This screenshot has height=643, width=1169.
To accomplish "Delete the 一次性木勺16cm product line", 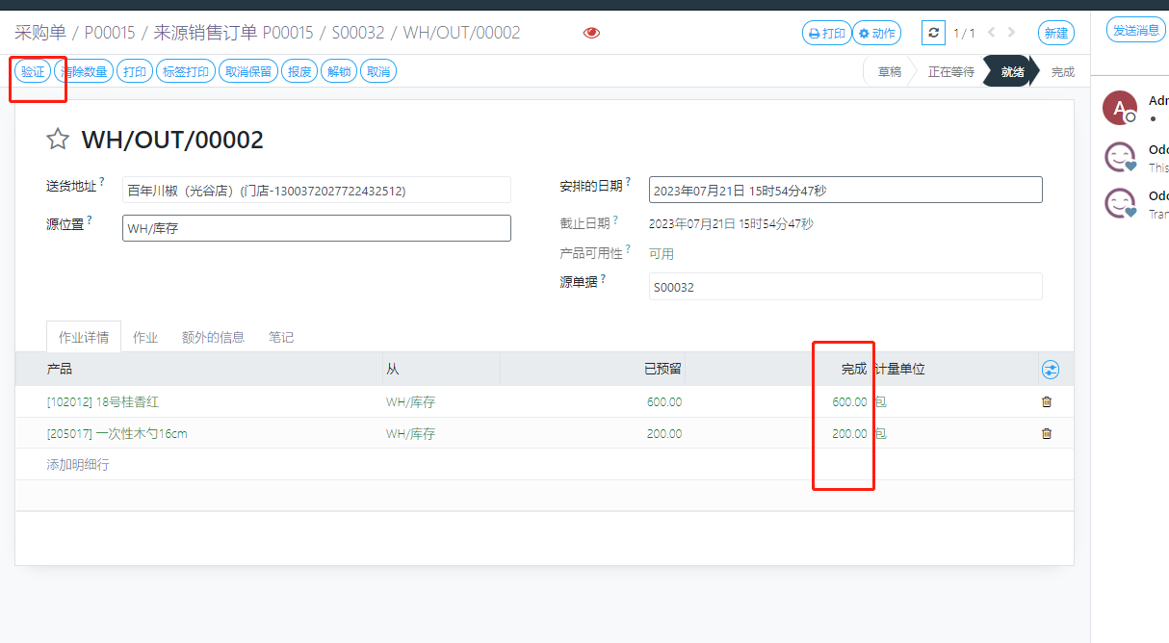I will tap(1047, 434).
